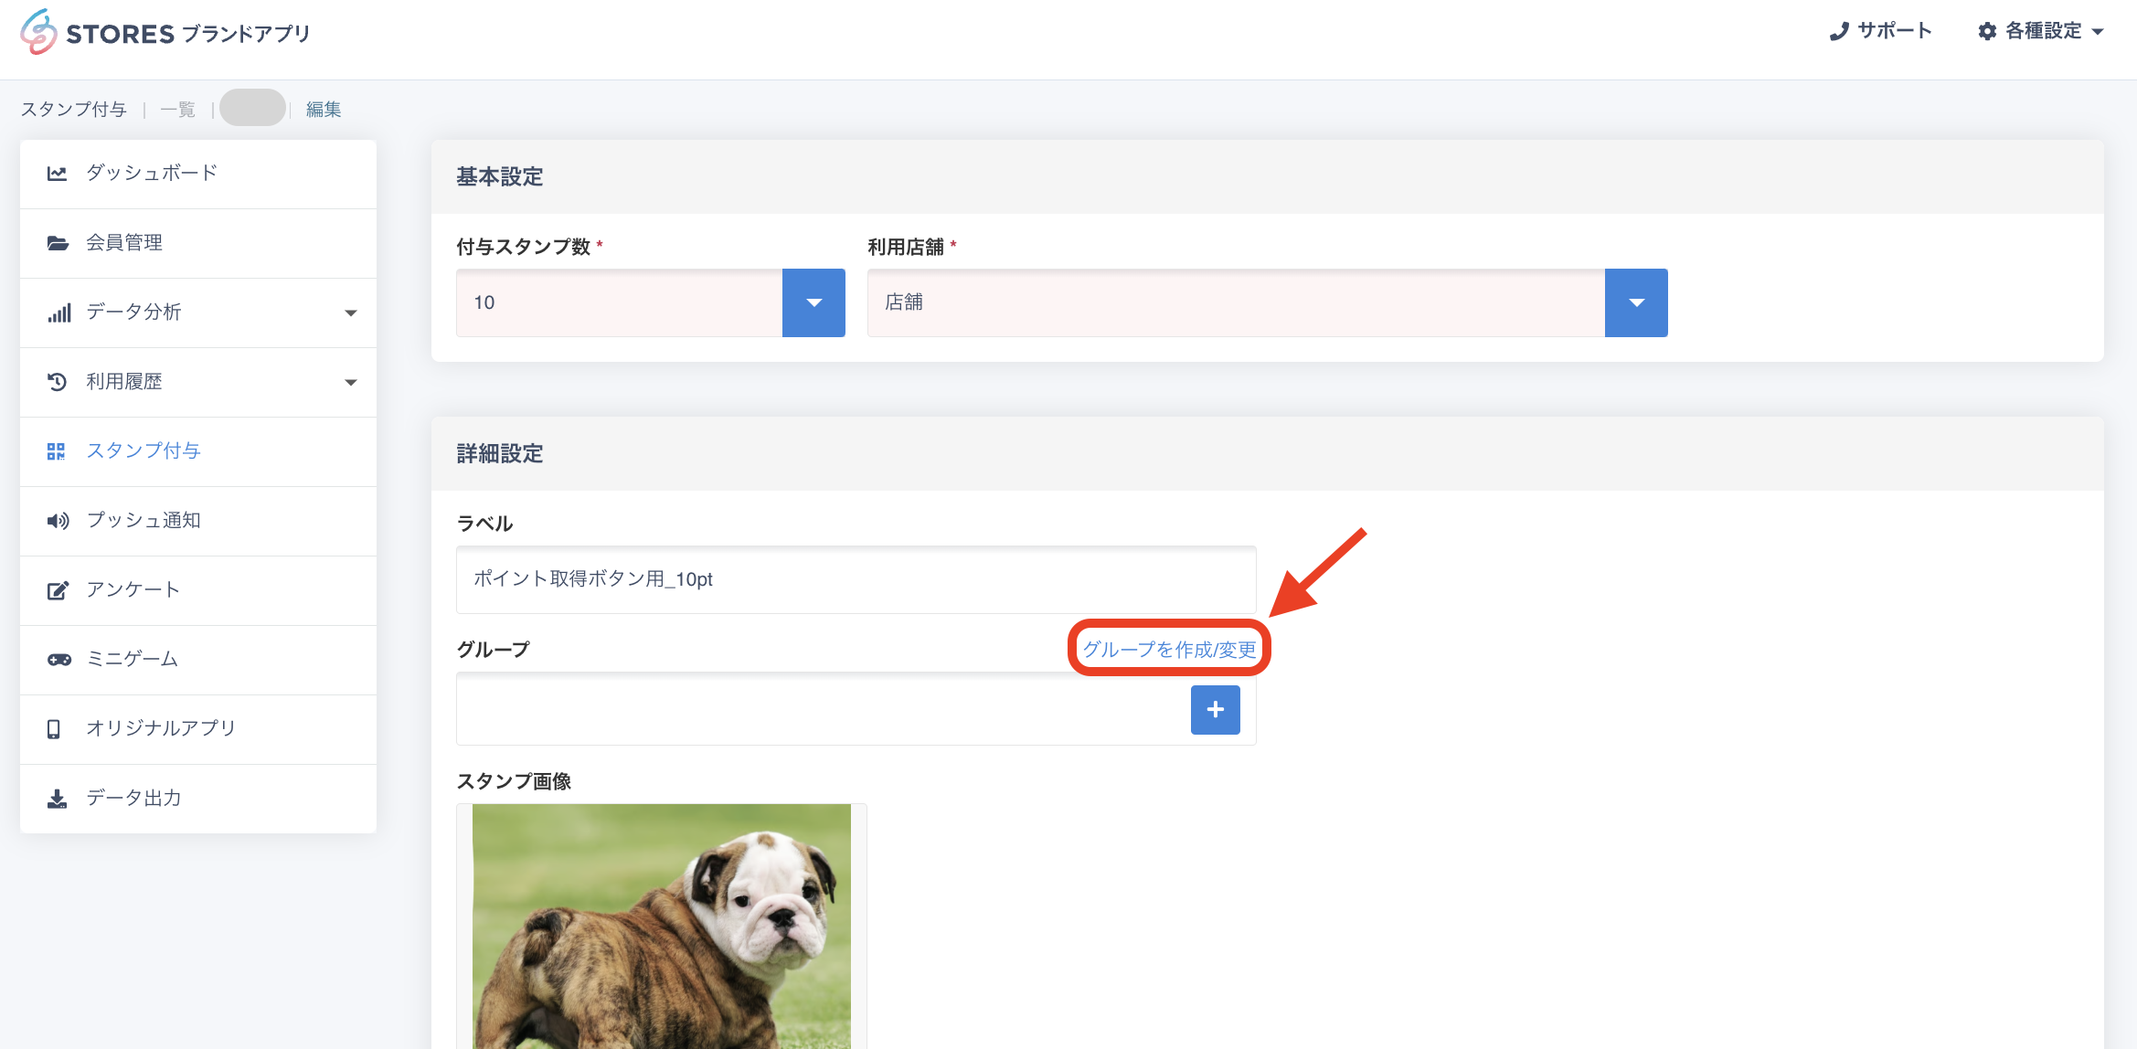Click the STORES logo icon

click(x=38, y=32)
